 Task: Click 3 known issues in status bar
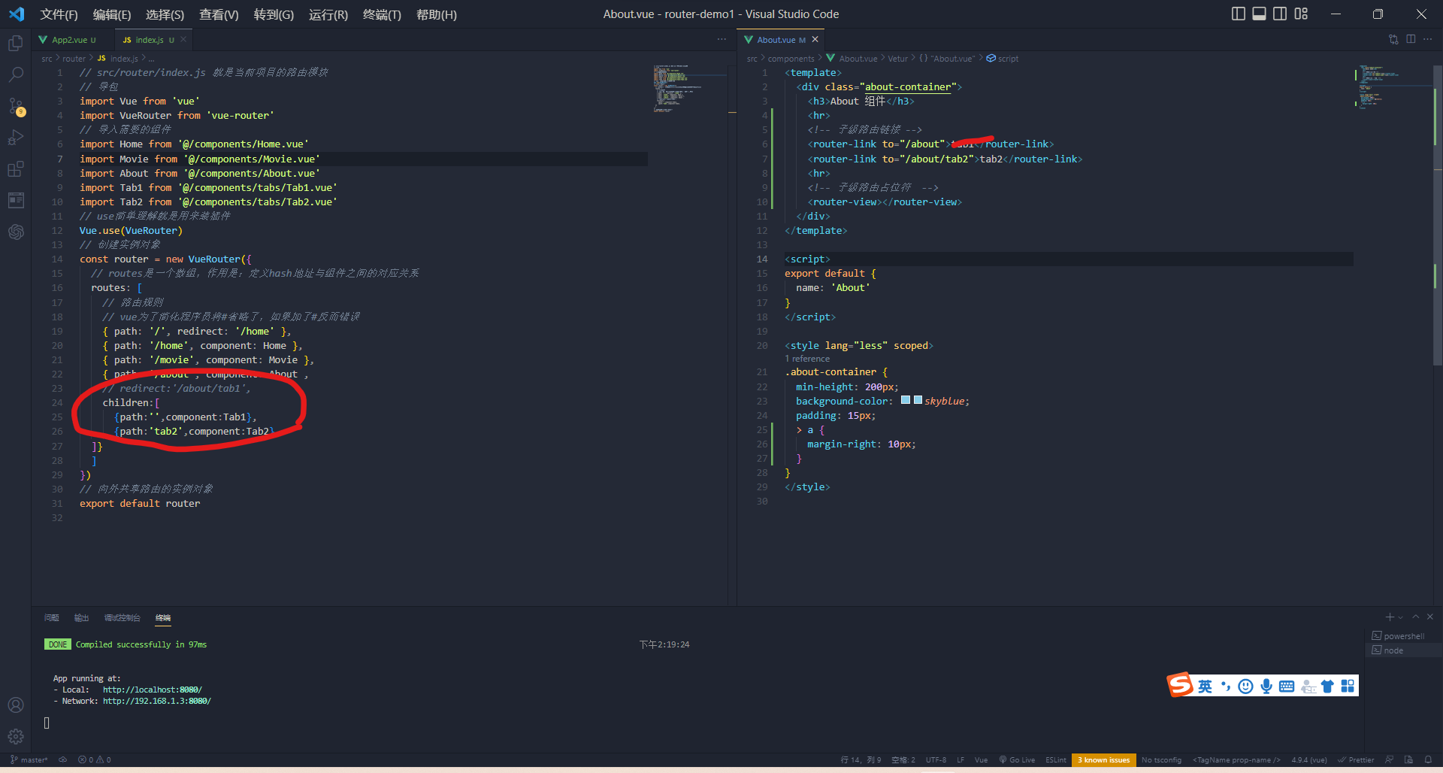pyautogui.click(x=1103, y=760)
